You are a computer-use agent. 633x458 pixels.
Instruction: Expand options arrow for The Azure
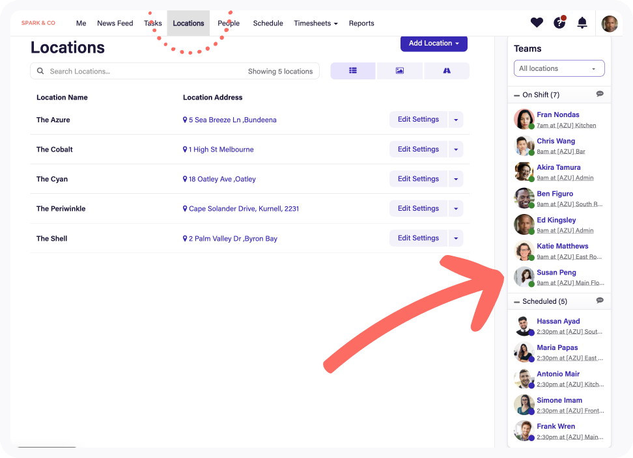(456, 120)
